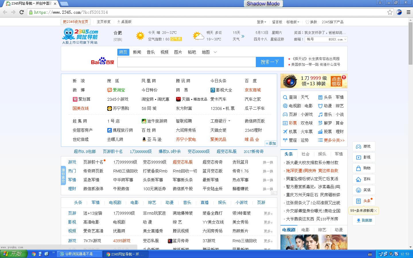Reload the page with the refresh icon
Viewport: 413px width, 258px height.
22,12
